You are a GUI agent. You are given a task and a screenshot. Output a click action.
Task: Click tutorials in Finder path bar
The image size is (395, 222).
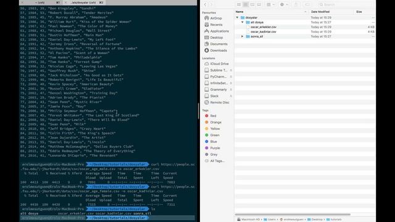tap(334, 220)
